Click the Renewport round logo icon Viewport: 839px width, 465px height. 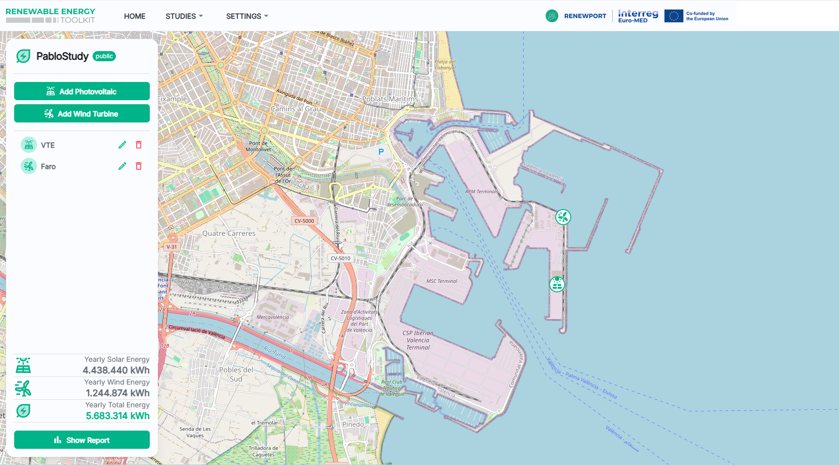pos(552,16)
